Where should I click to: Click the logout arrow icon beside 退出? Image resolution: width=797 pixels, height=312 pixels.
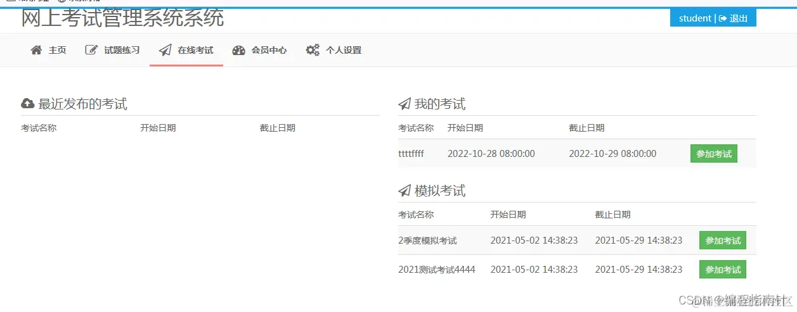tap(722, 18)
